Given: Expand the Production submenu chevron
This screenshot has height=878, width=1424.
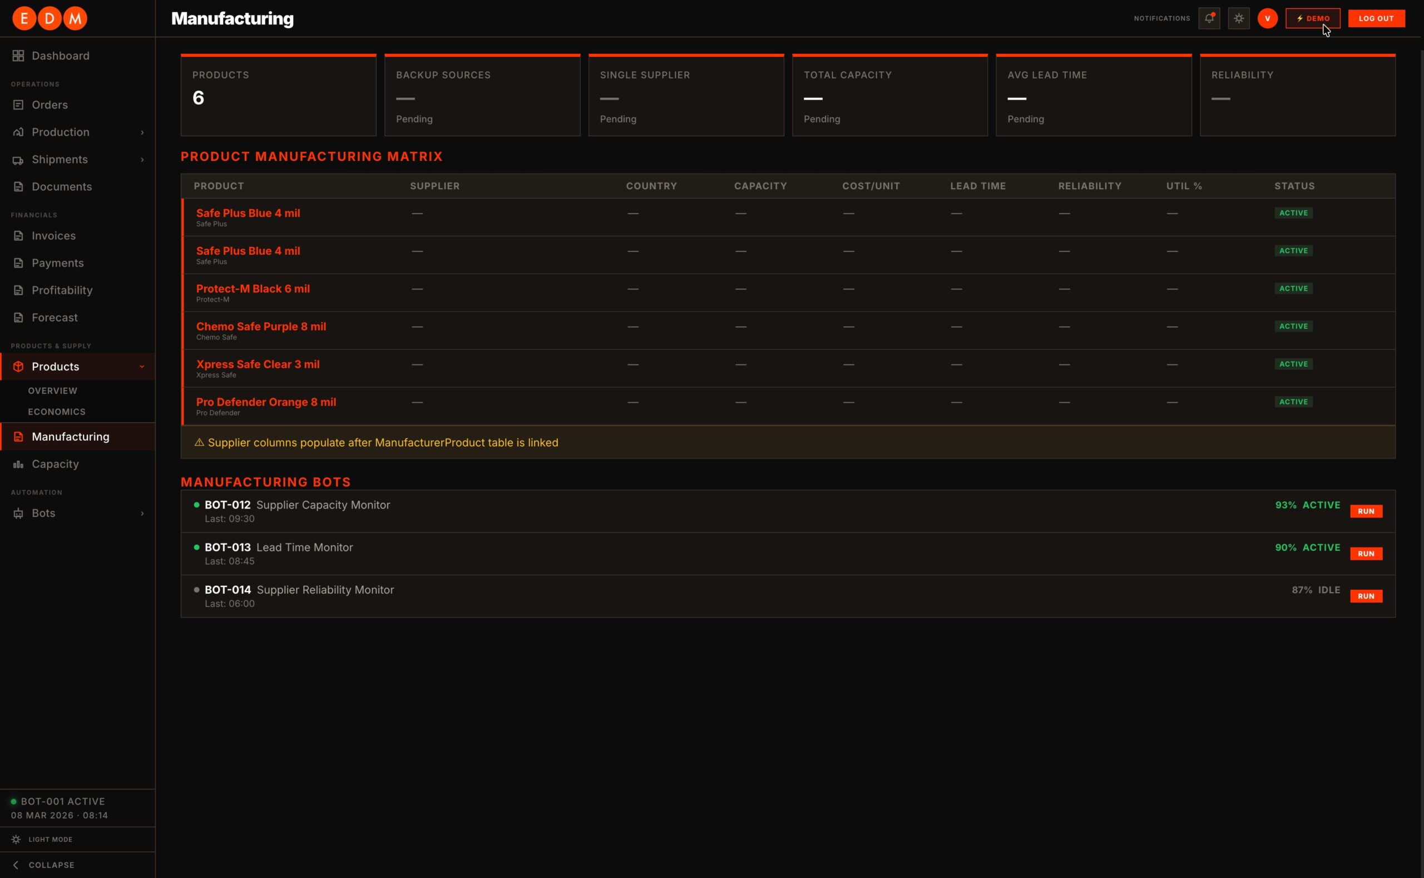Looking at the screenshot, I should click(x=142, y=132).
